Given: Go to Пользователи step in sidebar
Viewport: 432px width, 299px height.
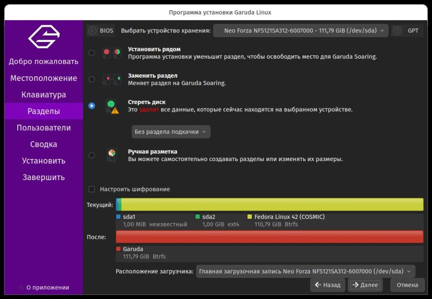Looking at the screenshot, I should coord(43,128).
